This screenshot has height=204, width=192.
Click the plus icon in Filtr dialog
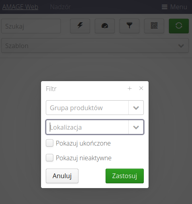(x=129, y=88)
